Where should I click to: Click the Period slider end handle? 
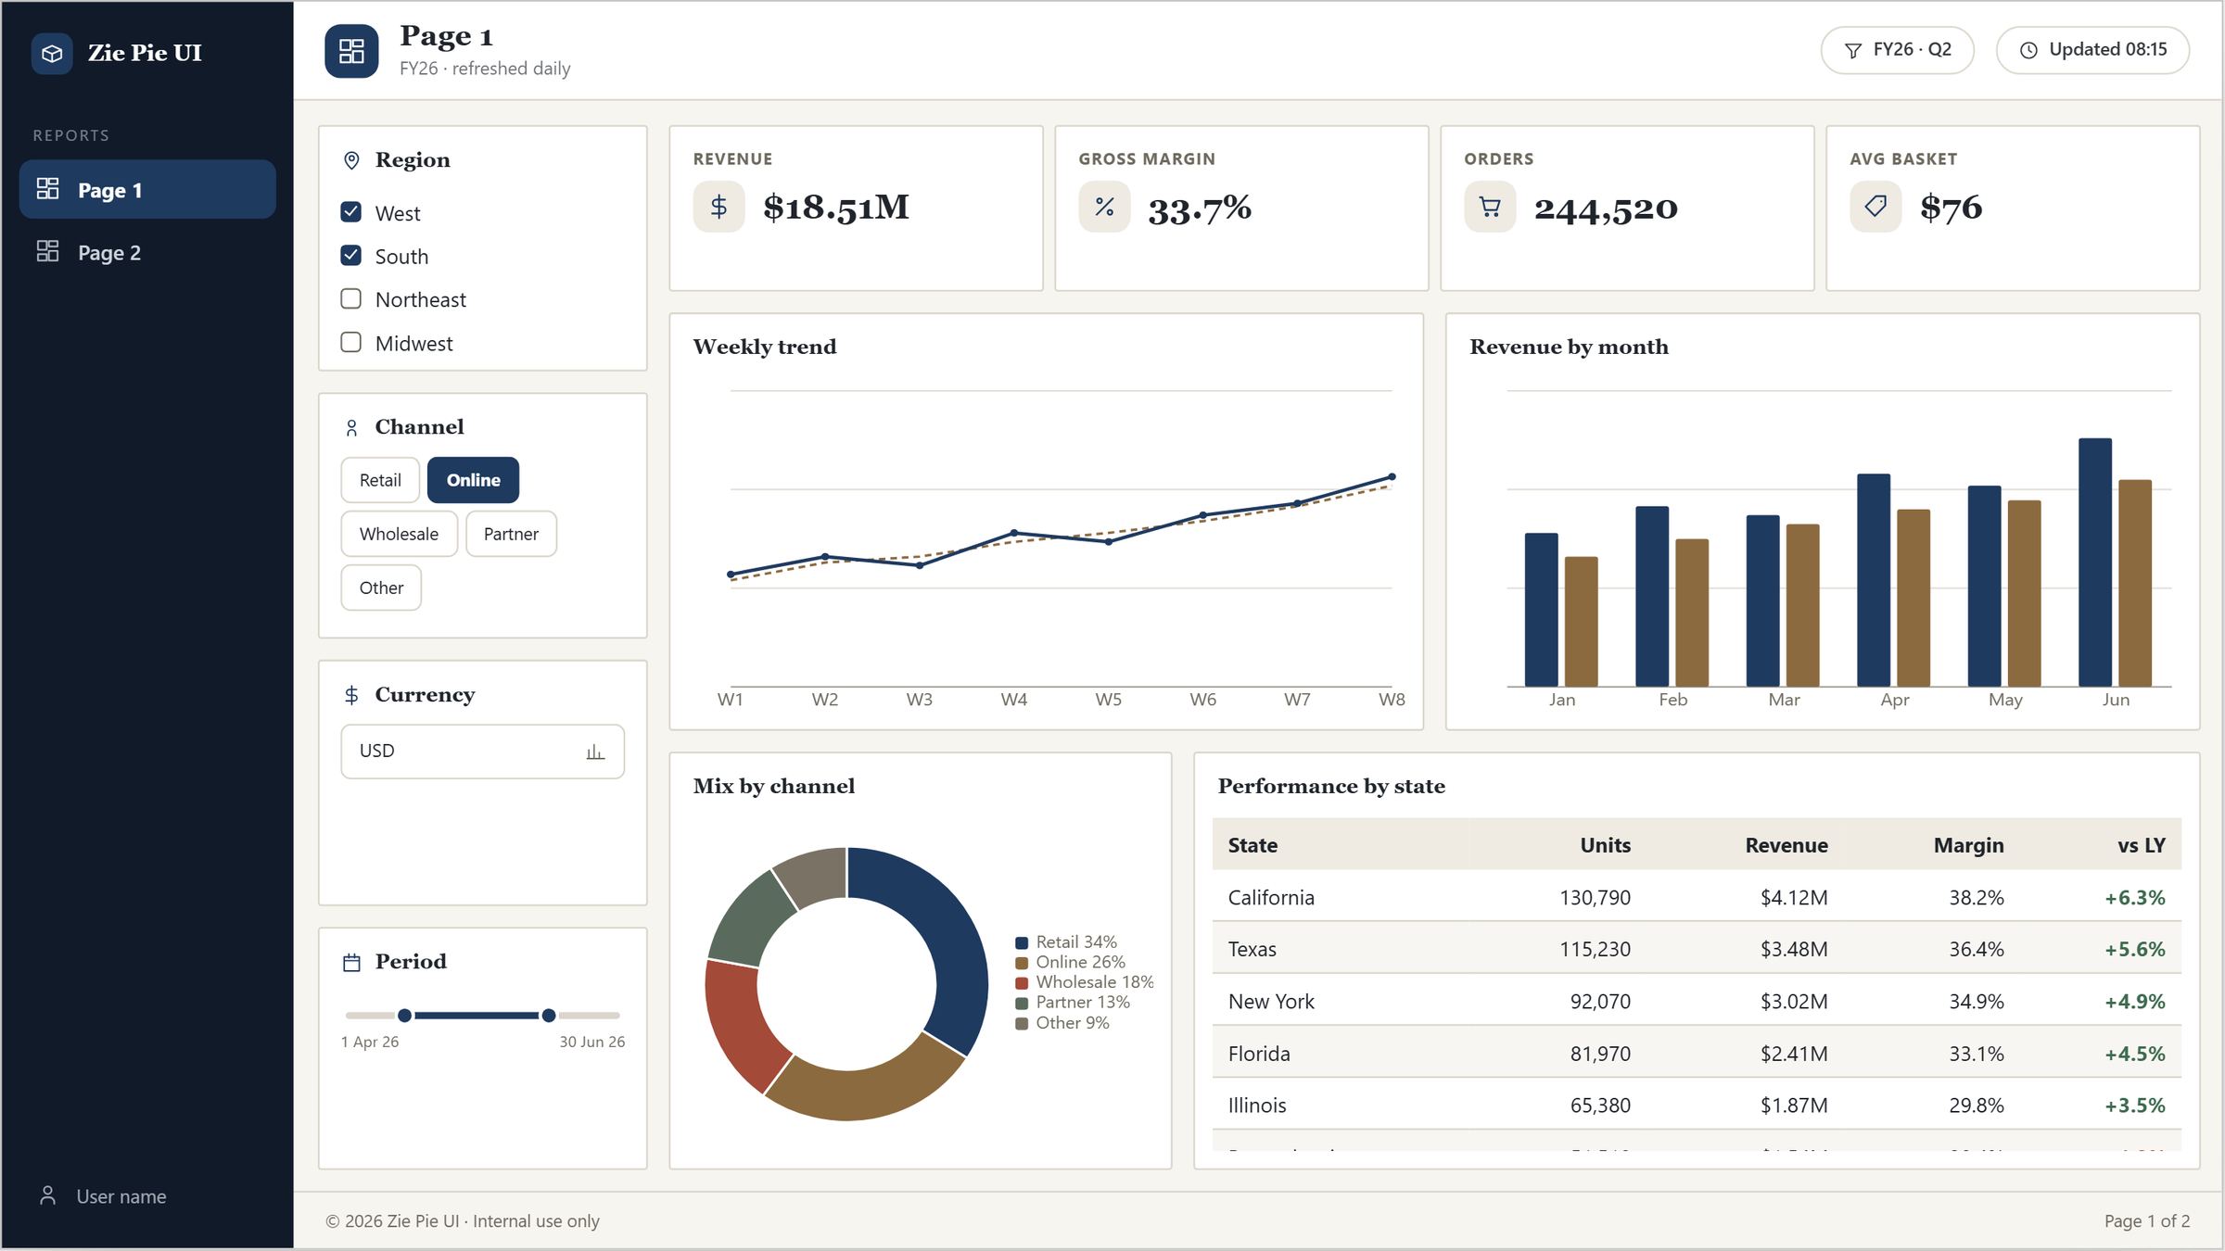[x=549, y=1016]
